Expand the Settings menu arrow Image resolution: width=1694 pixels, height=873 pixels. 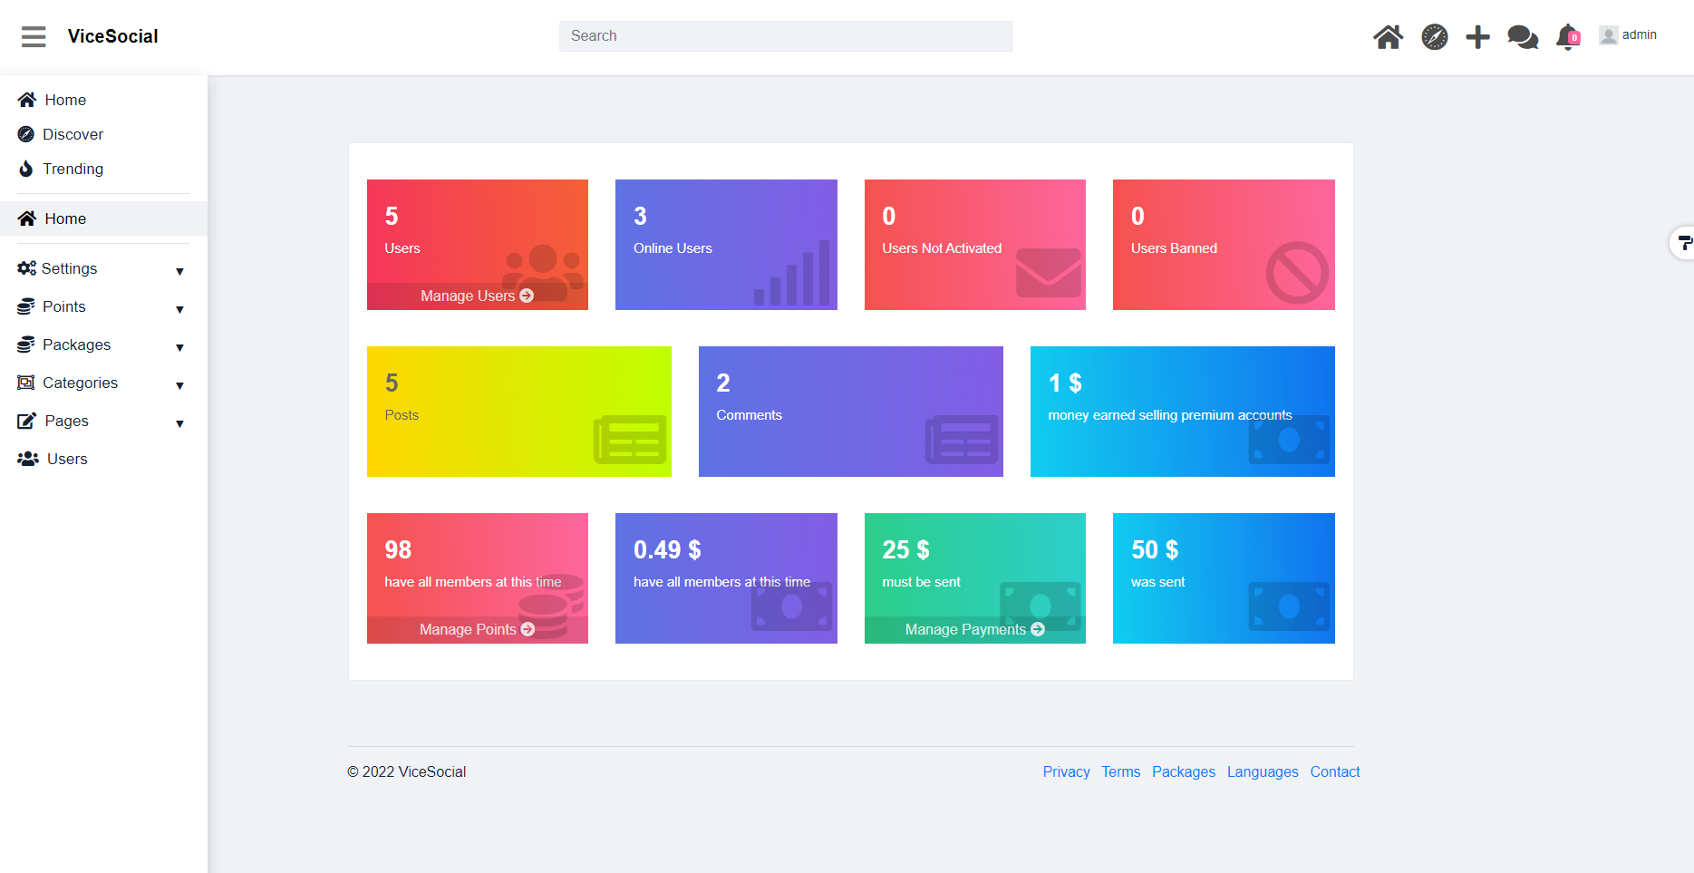coord(179,271)
